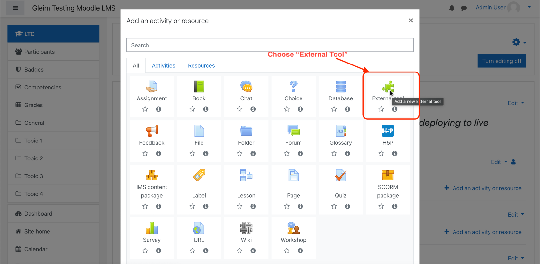540x264 pixels.
Task: Open Competencies in the sidebar
Action: (53, 87)
